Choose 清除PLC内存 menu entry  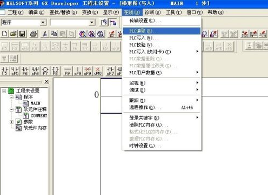coord(162,125)
